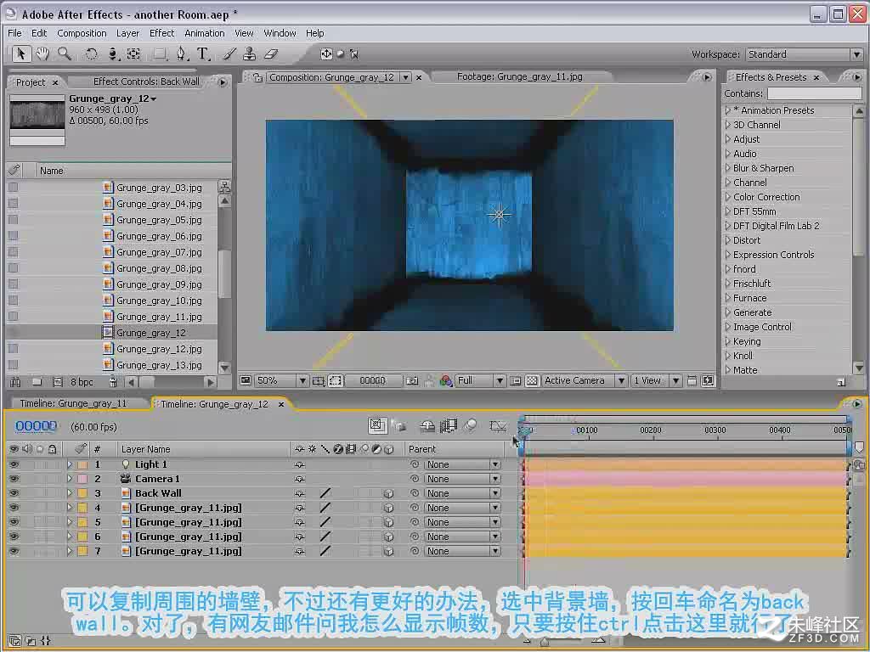Toggle the region of interest button

(336, 381)
